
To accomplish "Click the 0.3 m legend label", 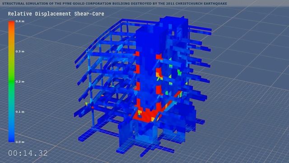I will [x=20, y=51].
